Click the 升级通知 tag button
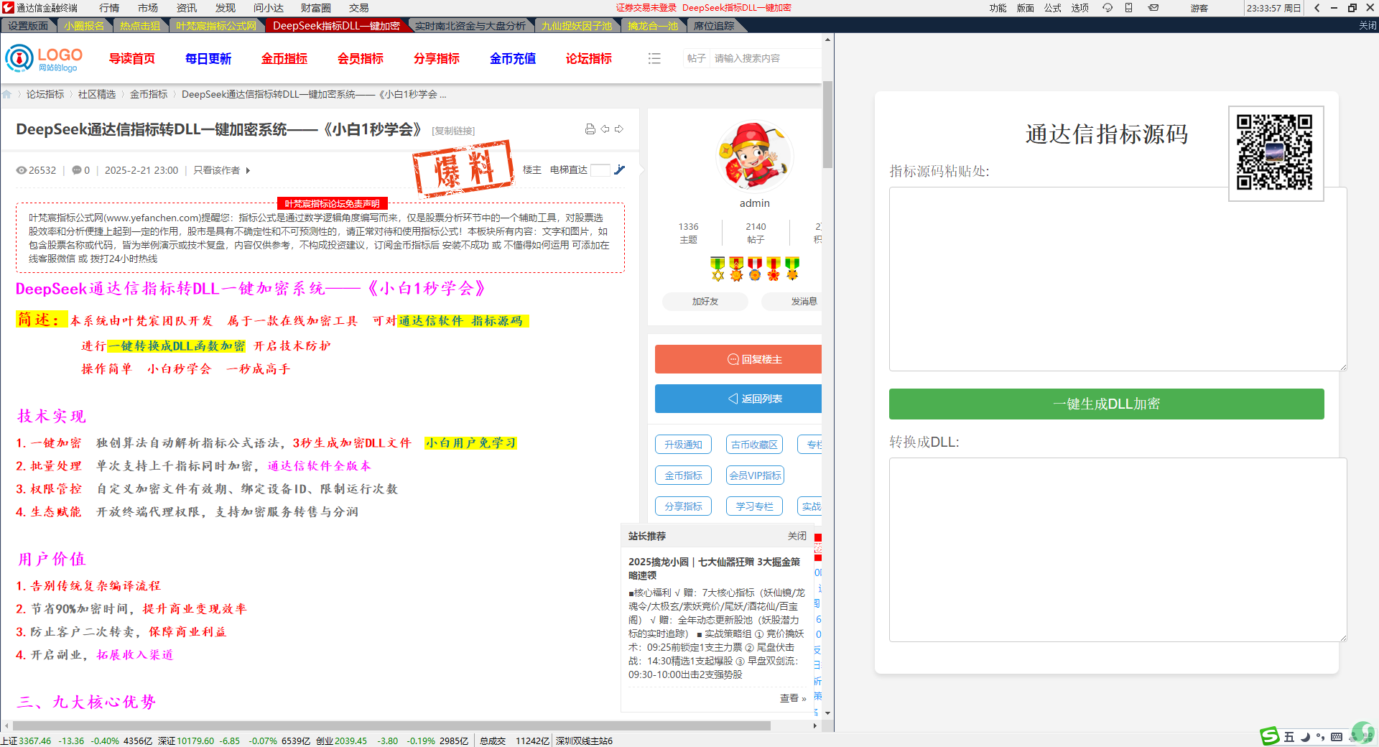1379x747 pixels. click(683, 445)
